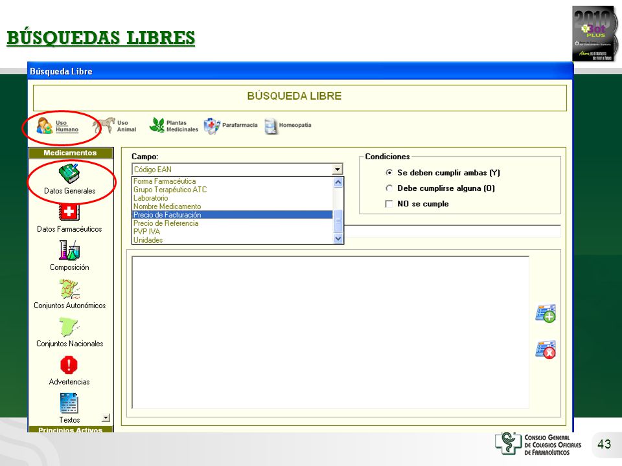Viewport: 622px width, 466px height.
Task: Click the Consejo General de Farmacéuticos logo
Action: point(538,444)
